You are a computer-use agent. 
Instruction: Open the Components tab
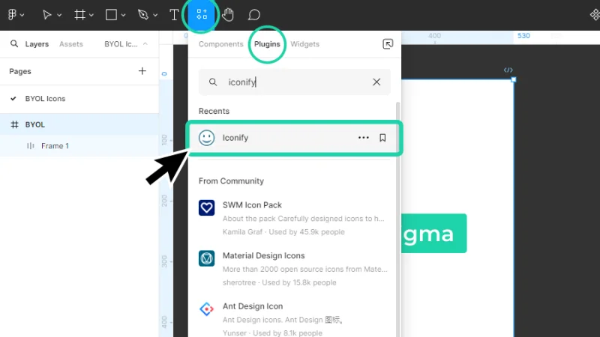(x=220, y=44)
